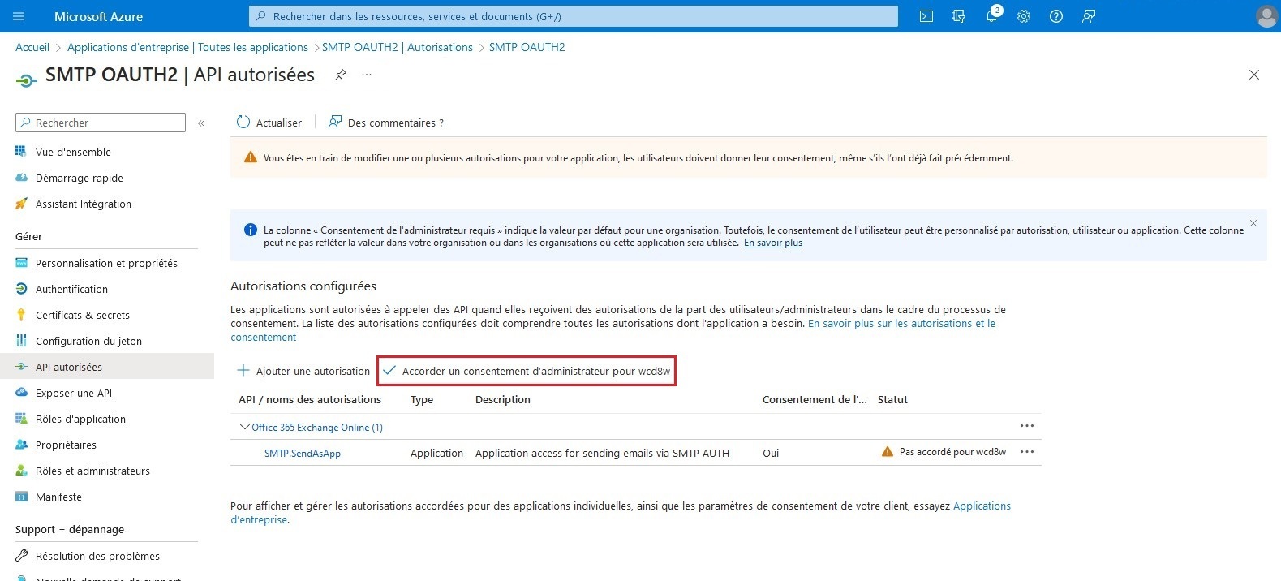
Task: Open the help question mark icon
Action: pos(1056,16)
